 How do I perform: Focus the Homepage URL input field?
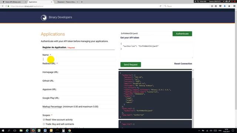coord(79,76)
